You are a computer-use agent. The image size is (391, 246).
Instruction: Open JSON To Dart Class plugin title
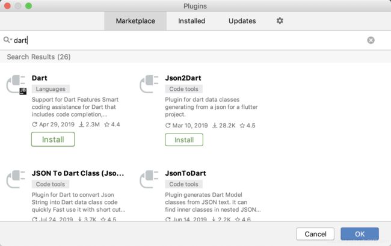coord(78,173)
